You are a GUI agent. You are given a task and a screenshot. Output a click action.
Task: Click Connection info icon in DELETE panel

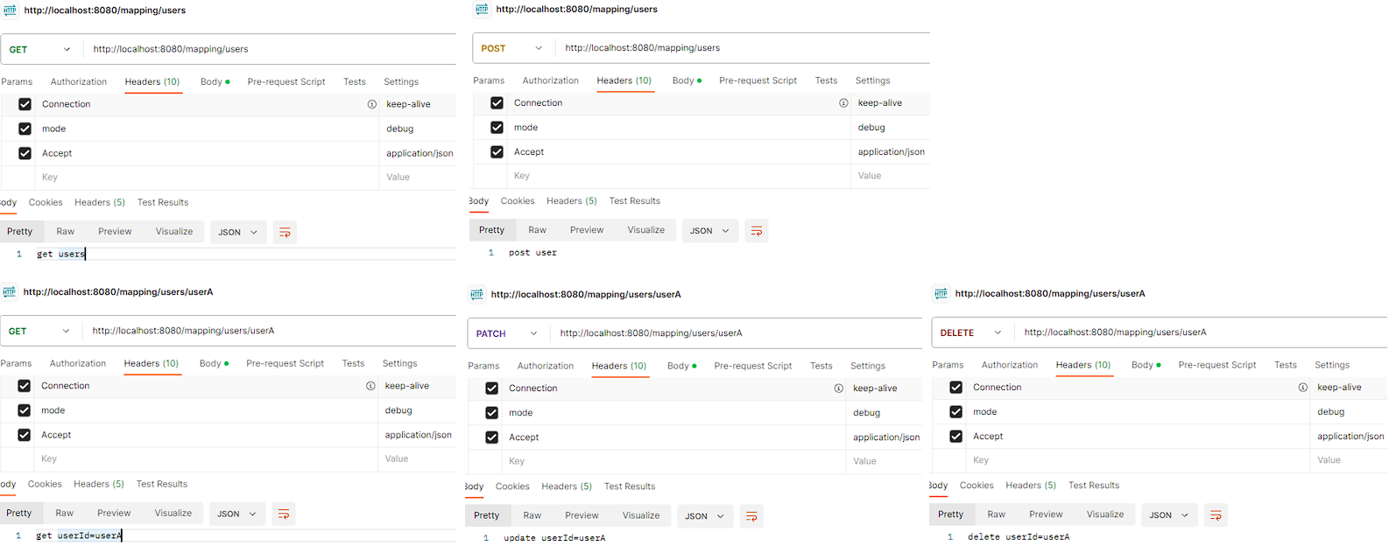[1302, 388]
